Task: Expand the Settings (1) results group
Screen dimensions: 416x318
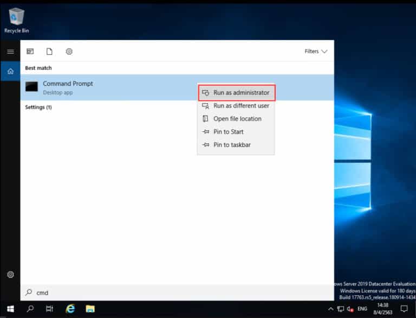Action: pos(38,107)
